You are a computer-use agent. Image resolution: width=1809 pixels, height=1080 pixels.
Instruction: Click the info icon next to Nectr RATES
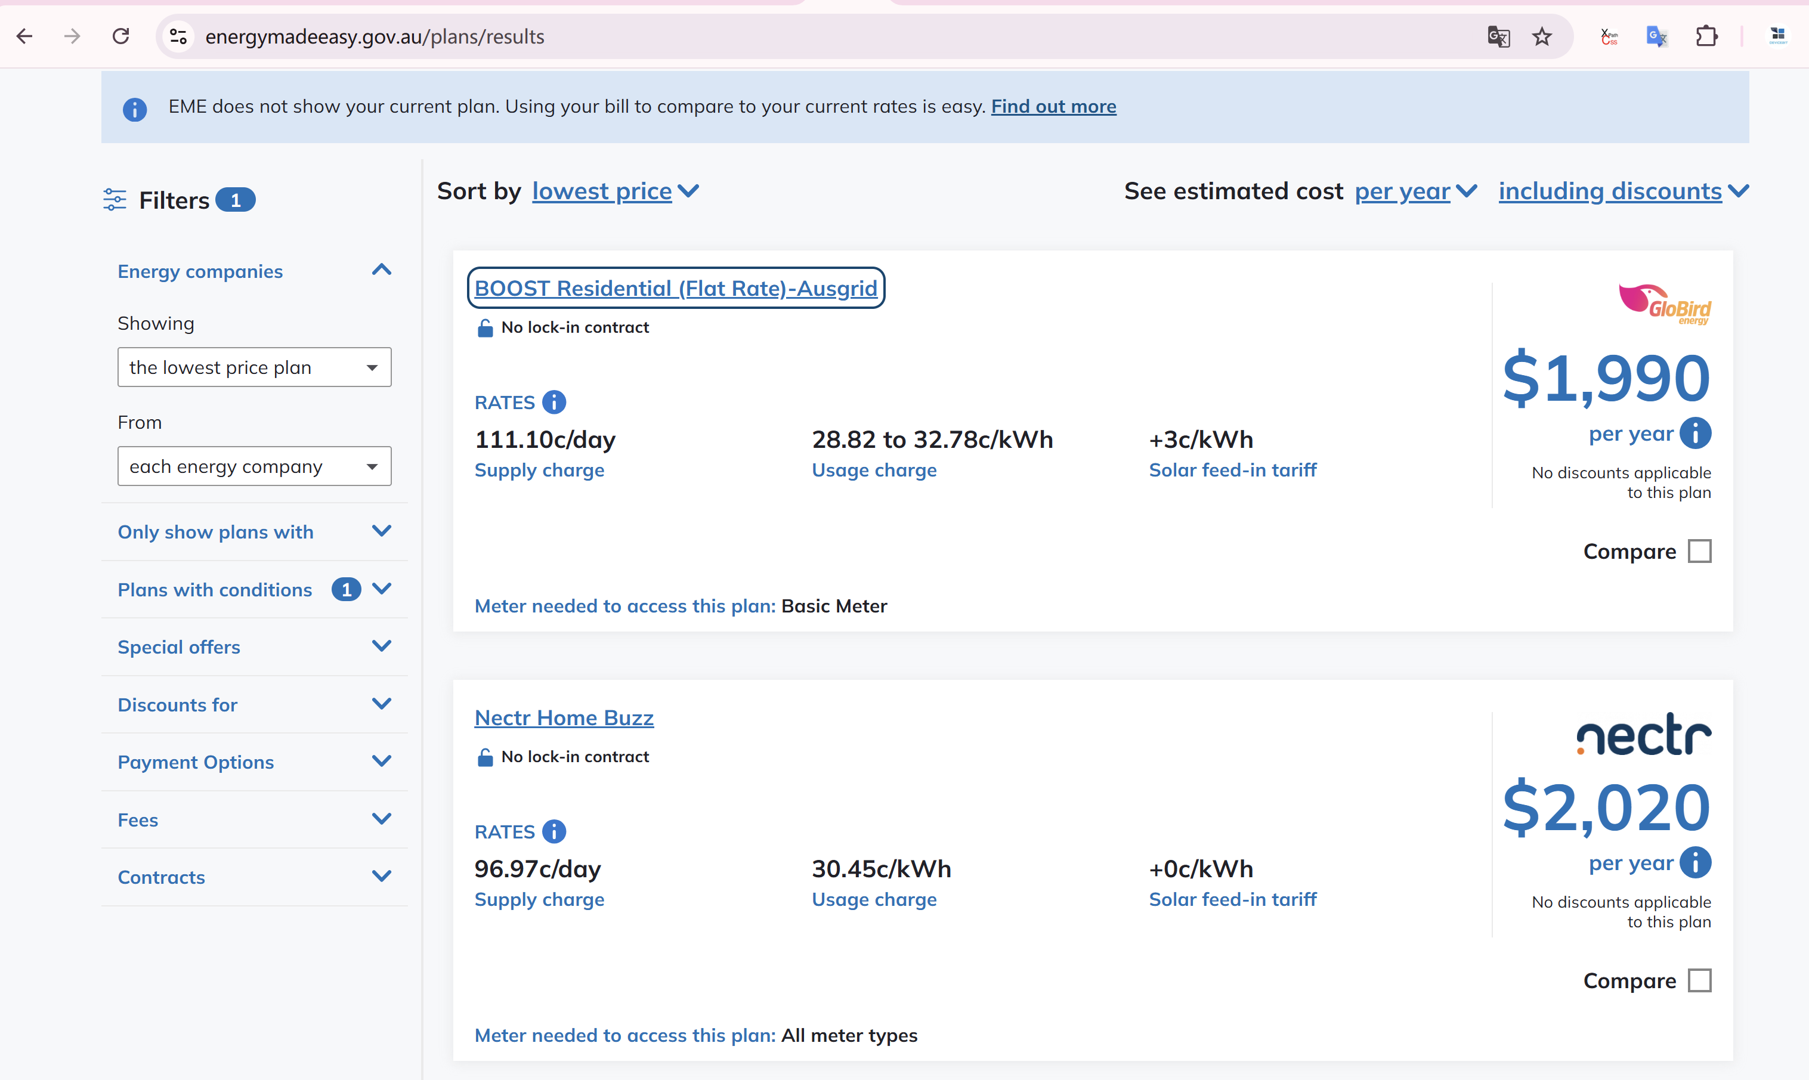click(553, 832)
